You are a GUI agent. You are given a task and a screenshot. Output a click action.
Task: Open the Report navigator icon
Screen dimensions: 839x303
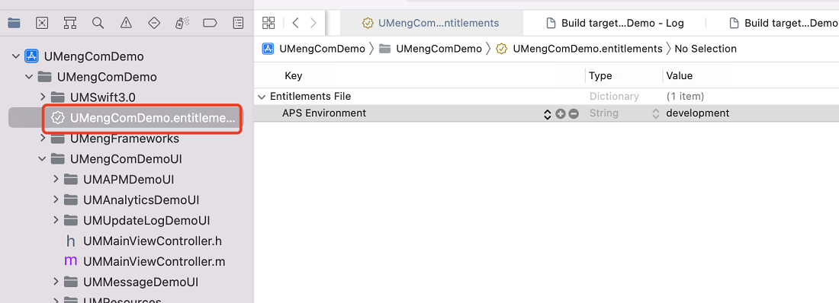tap(238, 22)
